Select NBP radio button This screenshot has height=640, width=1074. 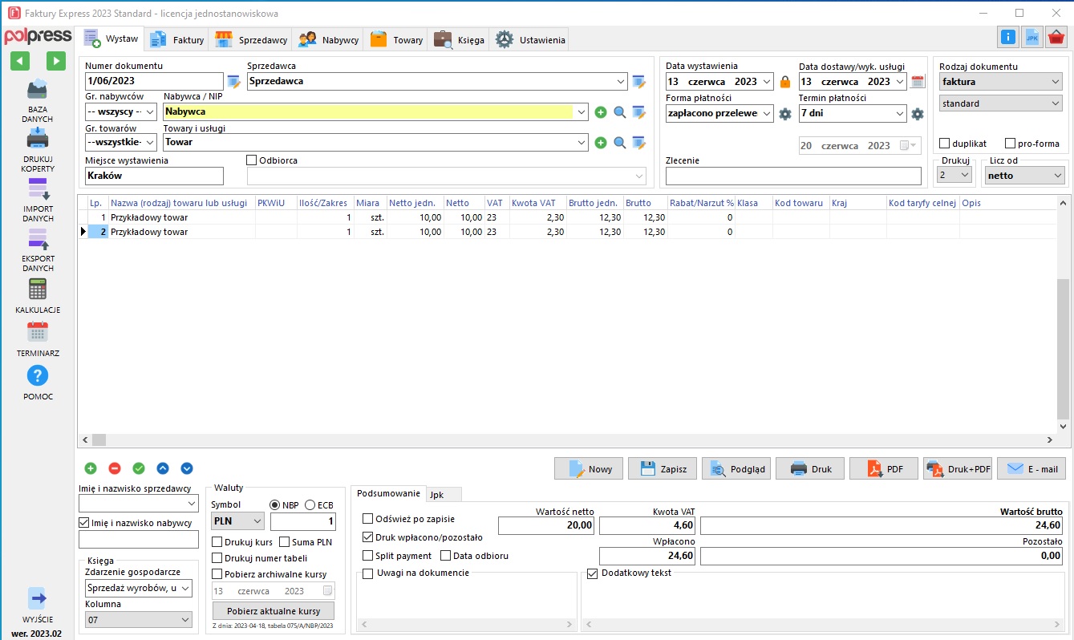pyautogui.click(x=275, y=504)
